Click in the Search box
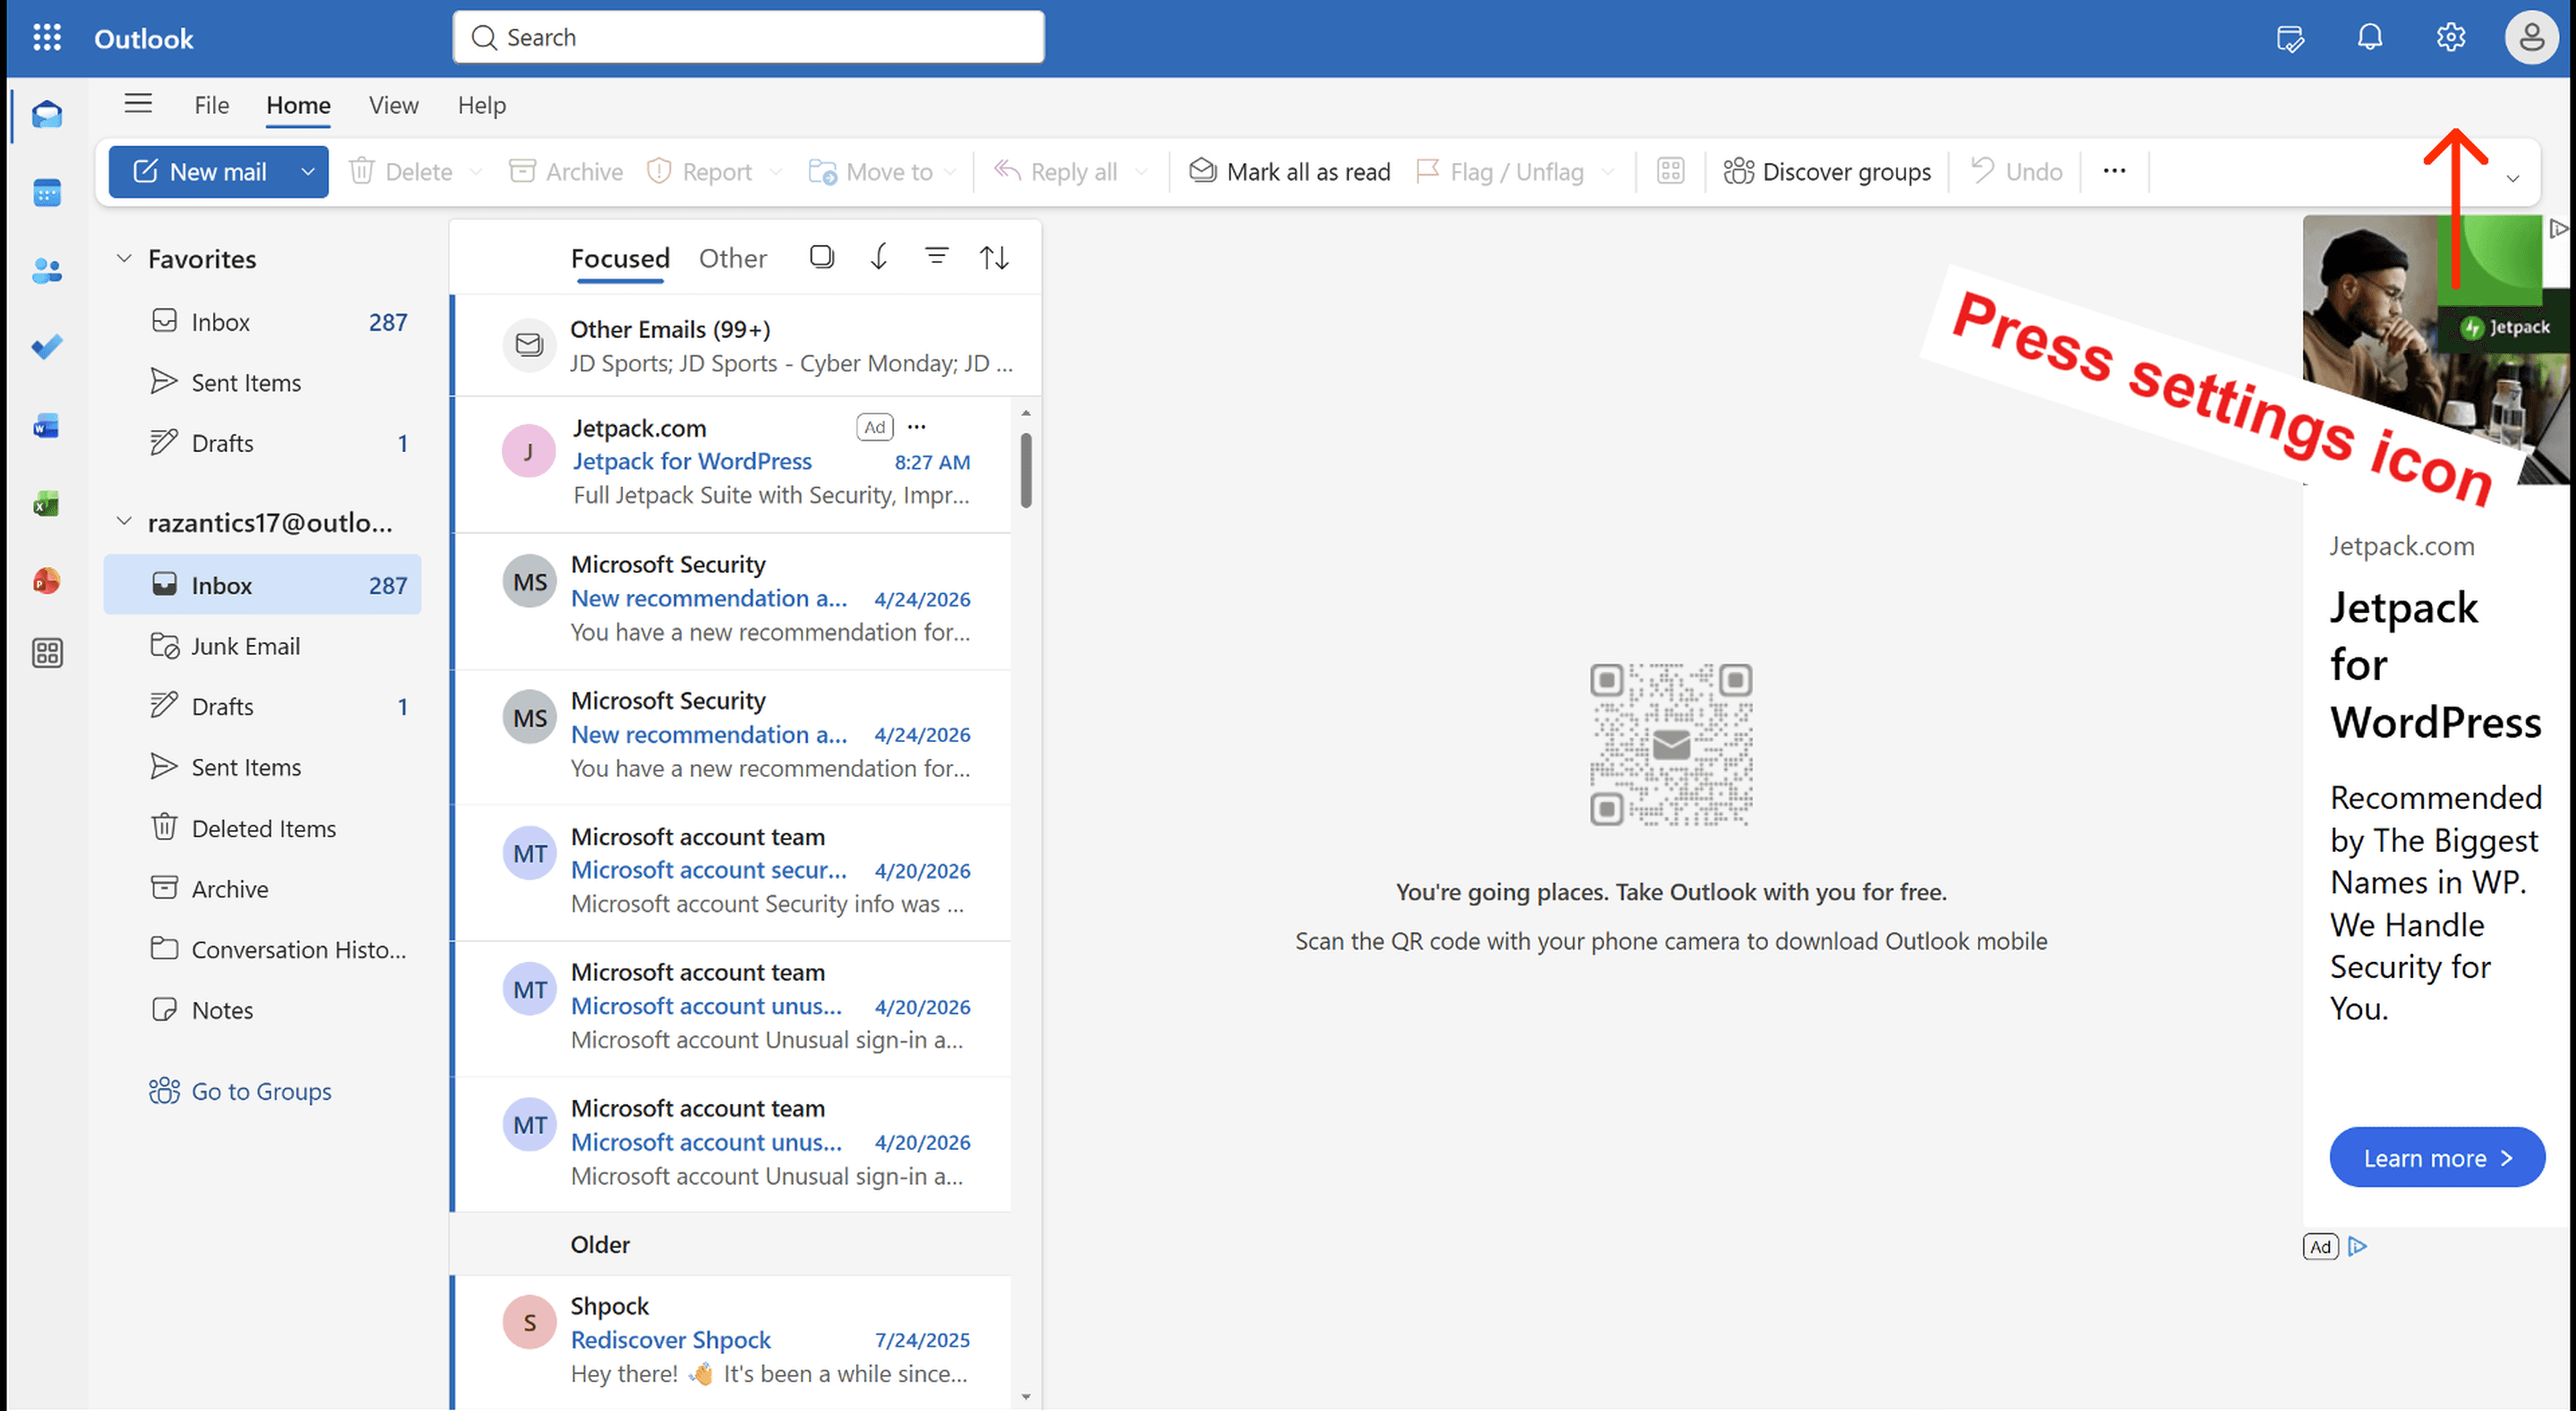The image size is (2576, 1411). point(748,37)
